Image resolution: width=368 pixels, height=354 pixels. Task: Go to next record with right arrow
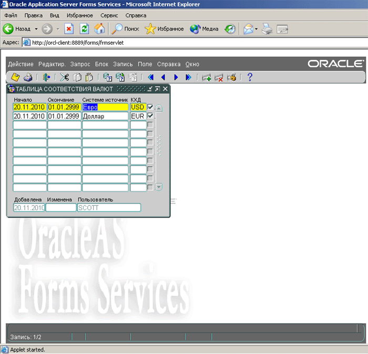tap(176, 77)
